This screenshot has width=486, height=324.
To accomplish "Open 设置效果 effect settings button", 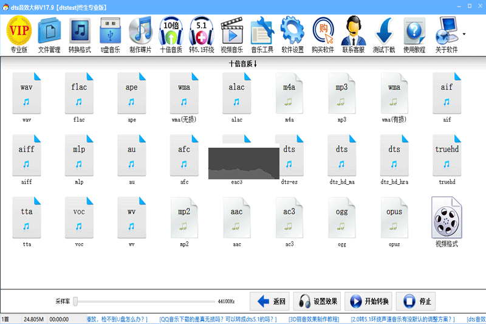I will point(317,301).
